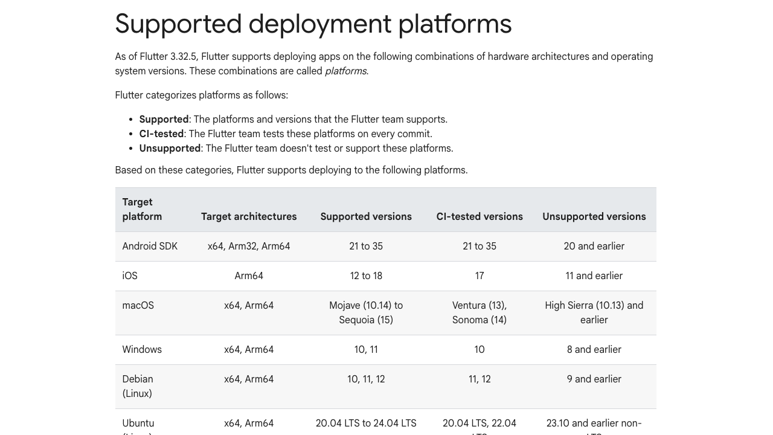Click the Windows CI-tested '10' cell
Screen dimensions: 773x435
(480, 349)
